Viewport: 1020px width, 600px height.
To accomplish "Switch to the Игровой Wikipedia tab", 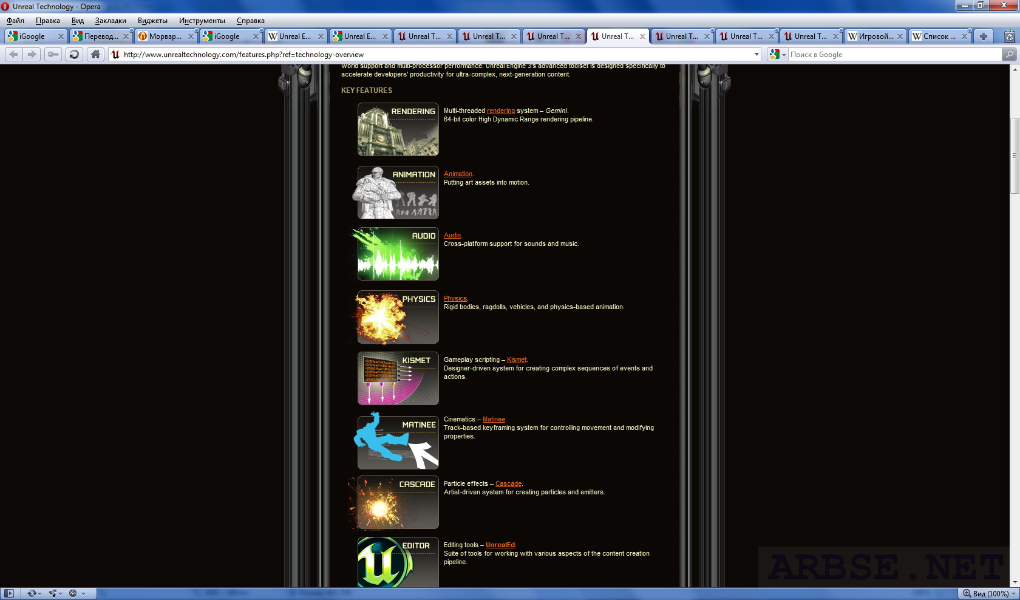I will click(875, 36).
